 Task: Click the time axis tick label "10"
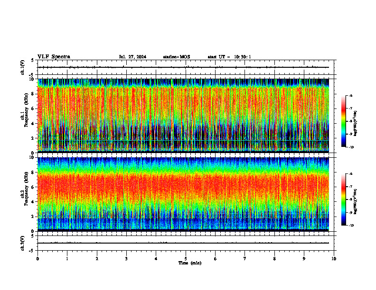coord(334,259)
